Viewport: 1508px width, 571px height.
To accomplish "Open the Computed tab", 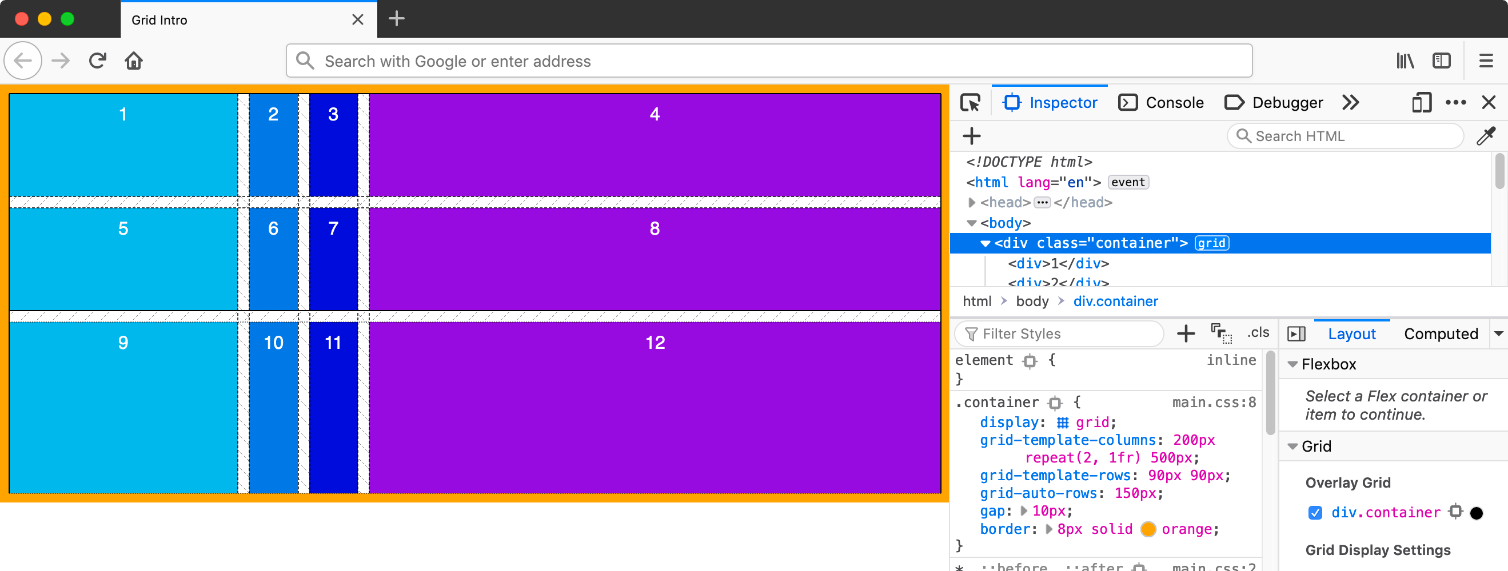I will pyautogui.click(x=1441, y=334).
